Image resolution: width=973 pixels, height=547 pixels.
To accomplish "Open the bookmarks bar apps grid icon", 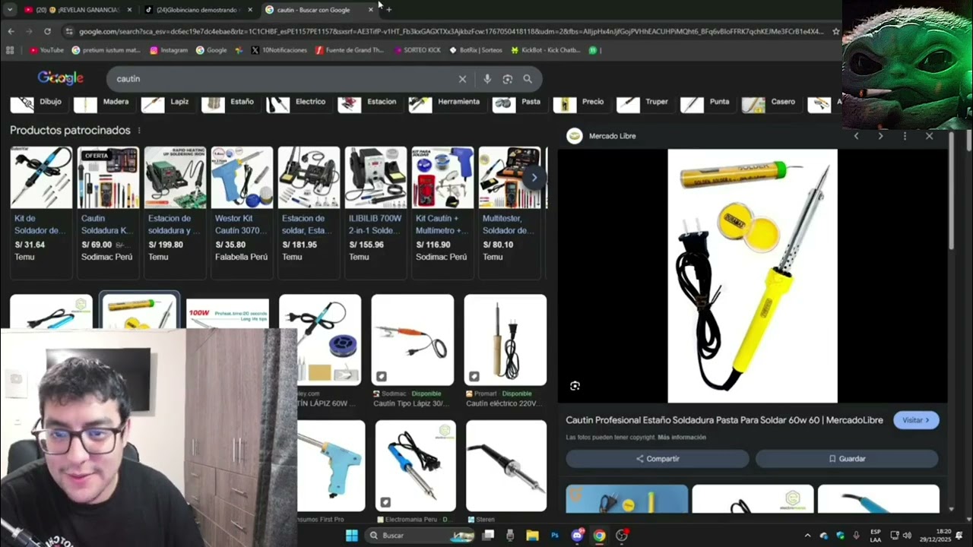I will pos(10,50).
